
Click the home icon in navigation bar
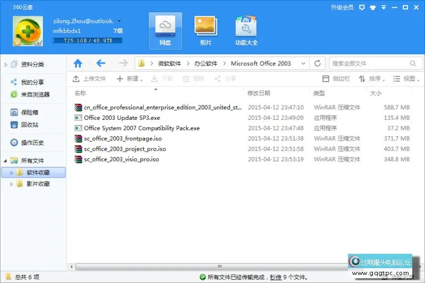tap(78, 64)
